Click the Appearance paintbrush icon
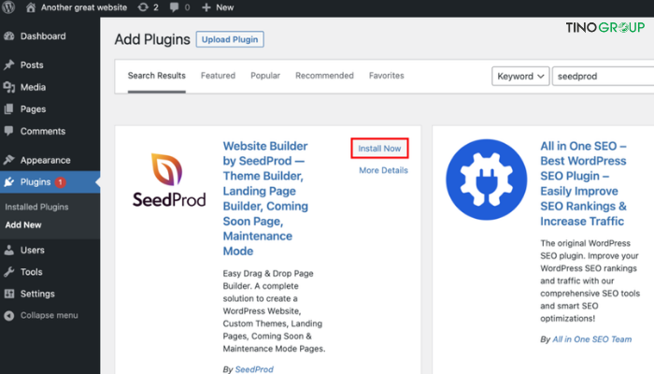This screenshot has width=654, height=374. 9,160
